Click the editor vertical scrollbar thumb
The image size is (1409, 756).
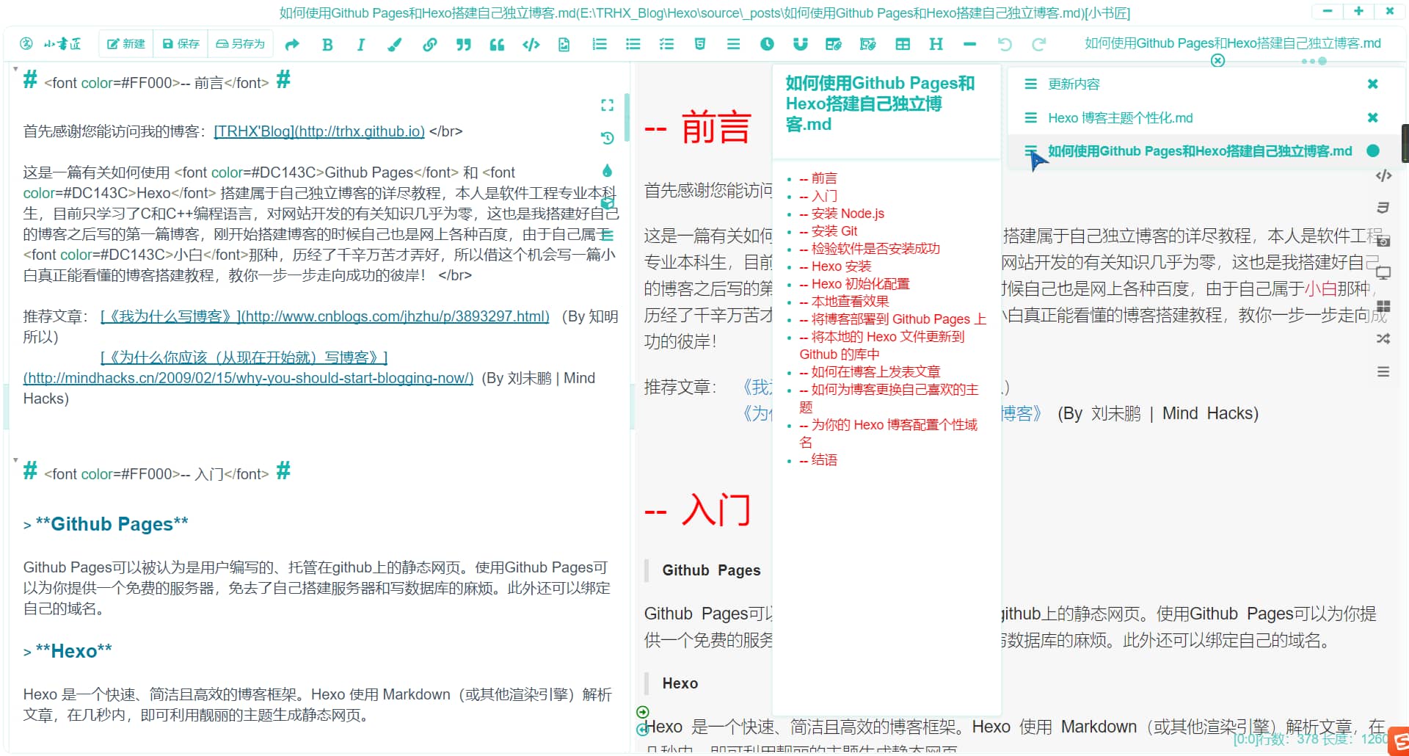pyautogui.click(x=627, y=117)
